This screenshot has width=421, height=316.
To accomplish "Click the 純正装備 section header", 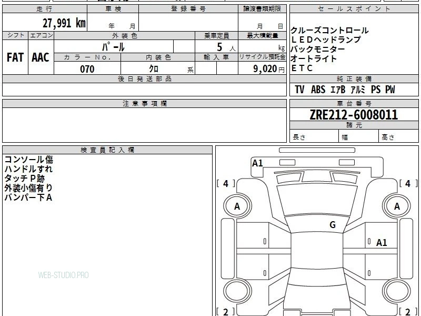I will click(x=354, y=79).
